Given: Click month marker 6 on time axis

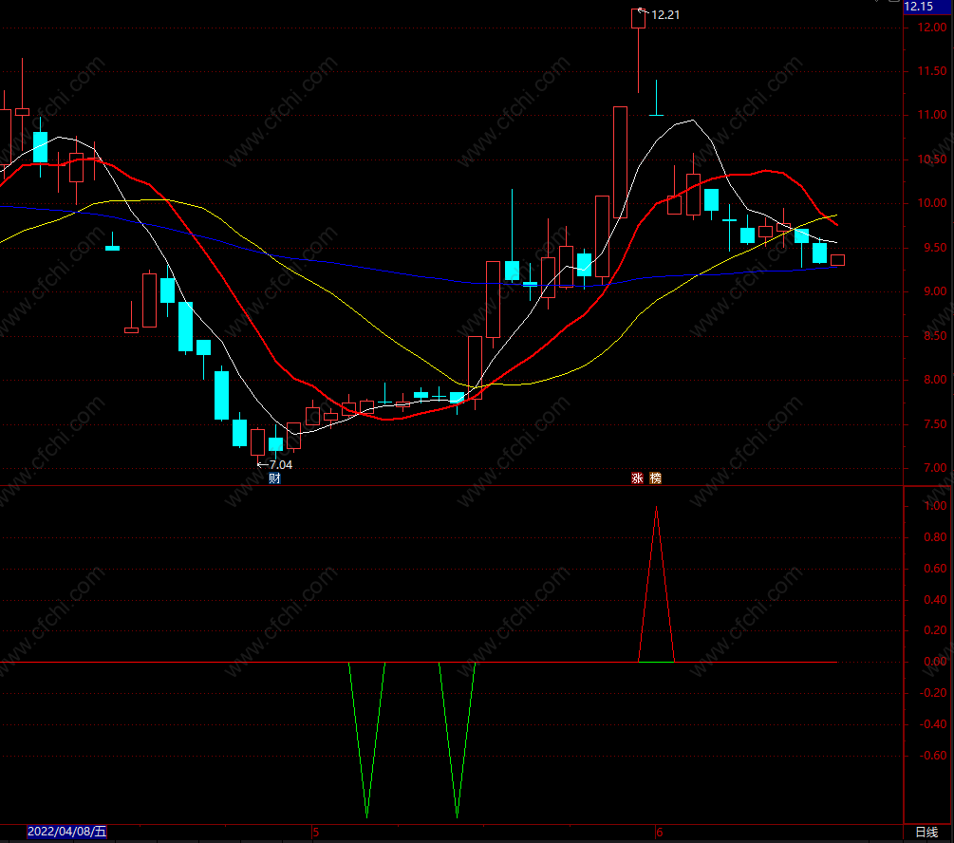Looking at the screenshot, I should [x=659, y=832].
